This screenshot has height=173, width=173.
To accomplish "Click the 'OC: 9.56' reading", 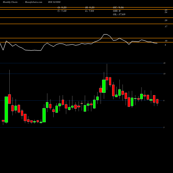I will point(118,8).
